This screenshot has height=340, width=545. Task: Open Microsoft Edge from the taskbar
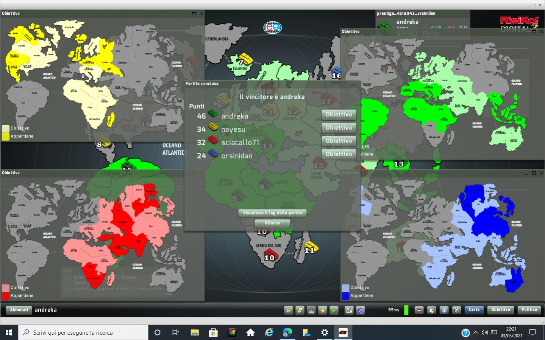287,332
